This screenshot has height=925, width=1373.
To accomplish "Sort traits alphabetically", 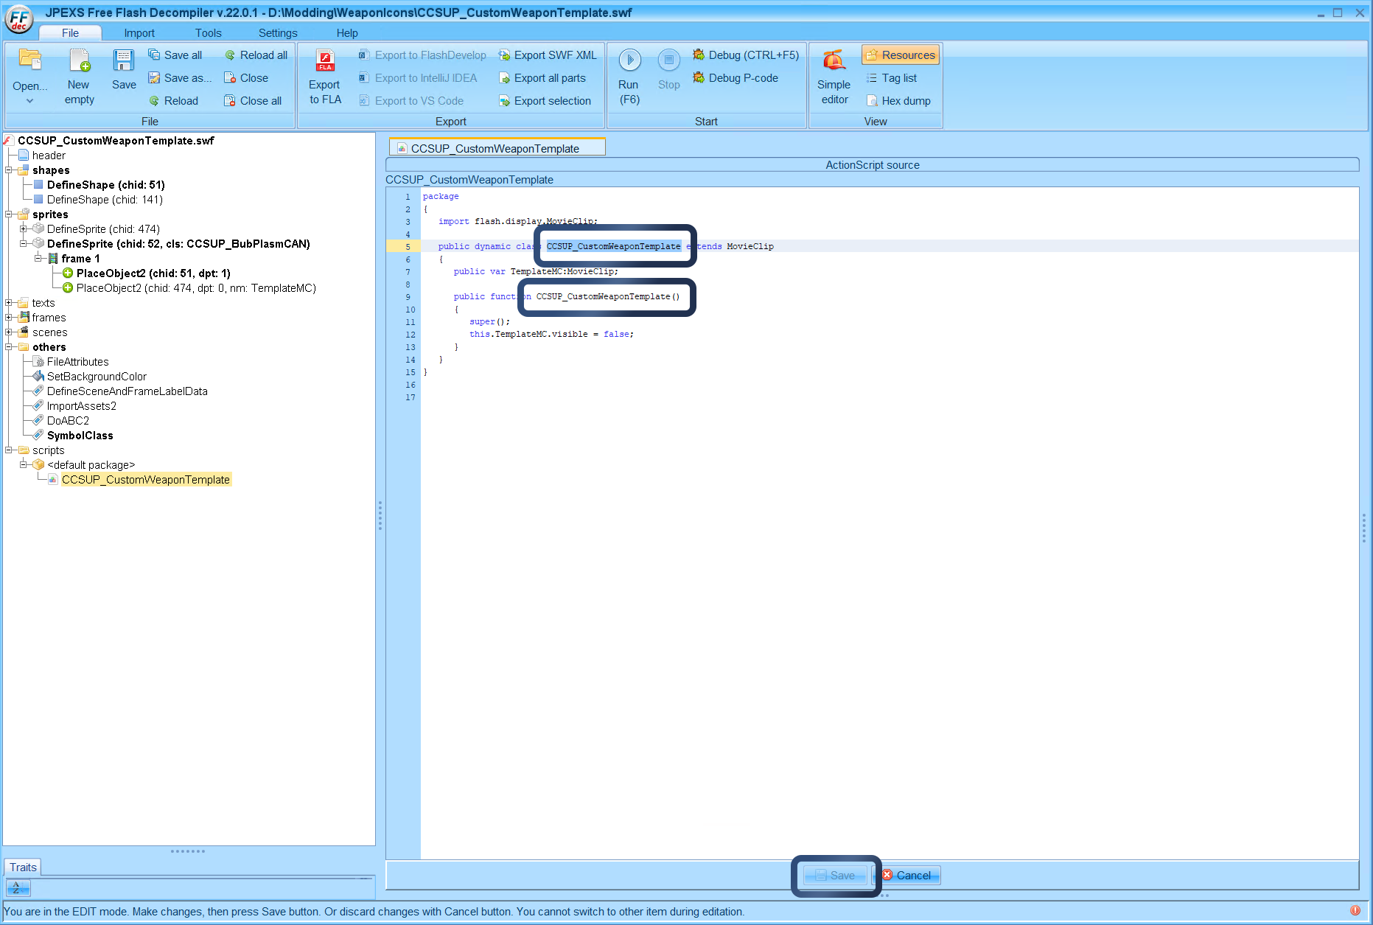I will 17,888.
